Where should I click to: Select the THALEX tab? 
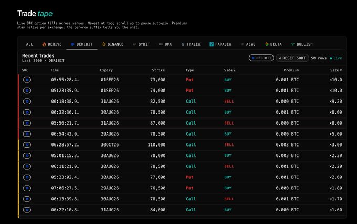[x=191, y=44]
